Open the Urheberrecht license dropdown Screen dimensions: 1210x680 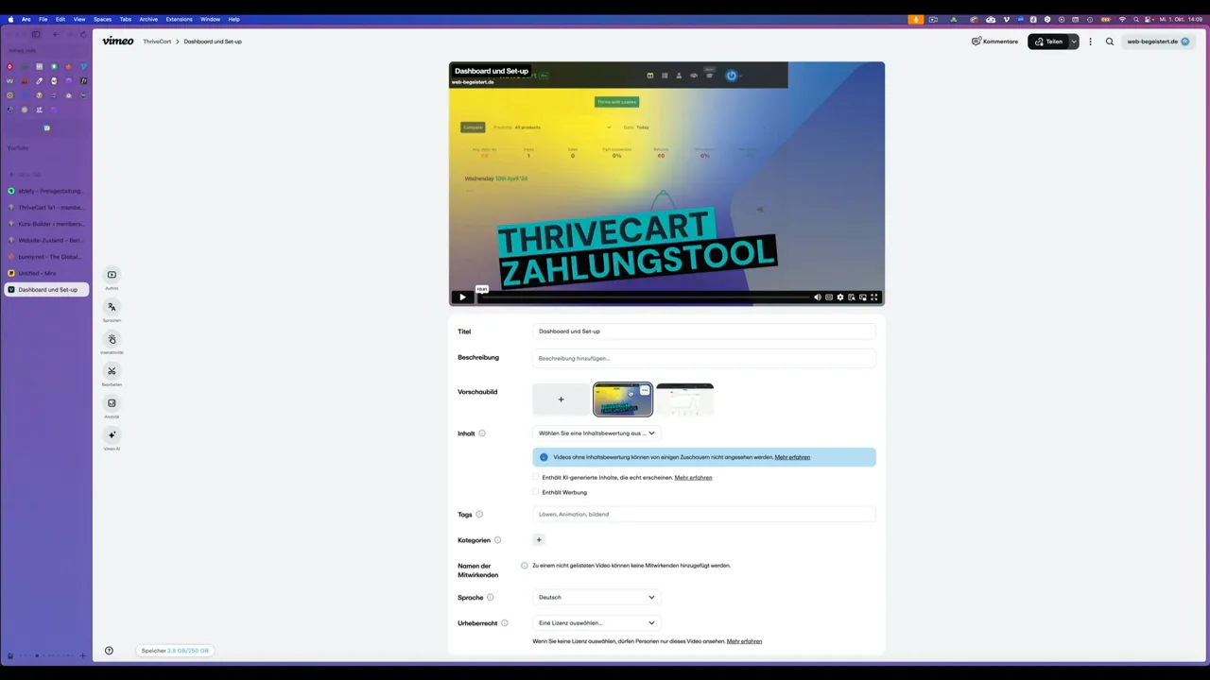click(596, 623)
